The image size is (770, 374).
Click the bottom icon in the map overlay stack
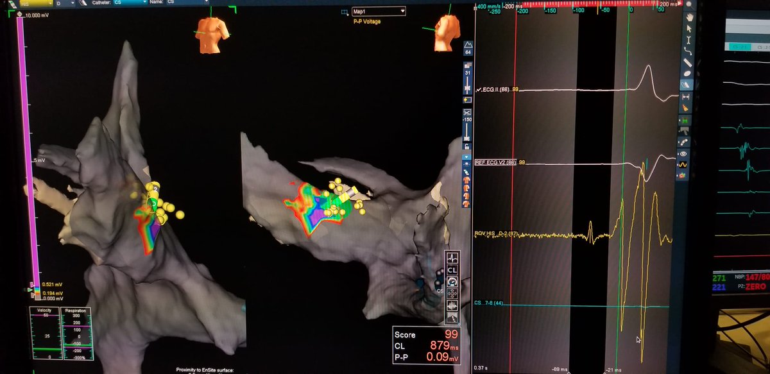(x=452, y=318)
